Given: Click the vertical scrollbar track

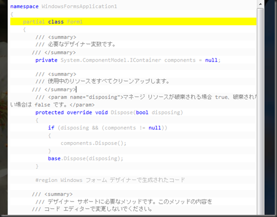Looking at the screenshot, I should [x=261, y=112].
